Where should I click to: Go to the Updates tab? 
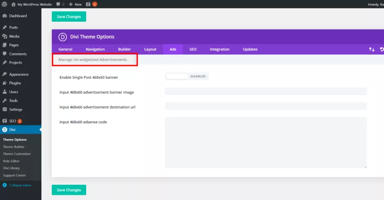[x=250, y=49]
